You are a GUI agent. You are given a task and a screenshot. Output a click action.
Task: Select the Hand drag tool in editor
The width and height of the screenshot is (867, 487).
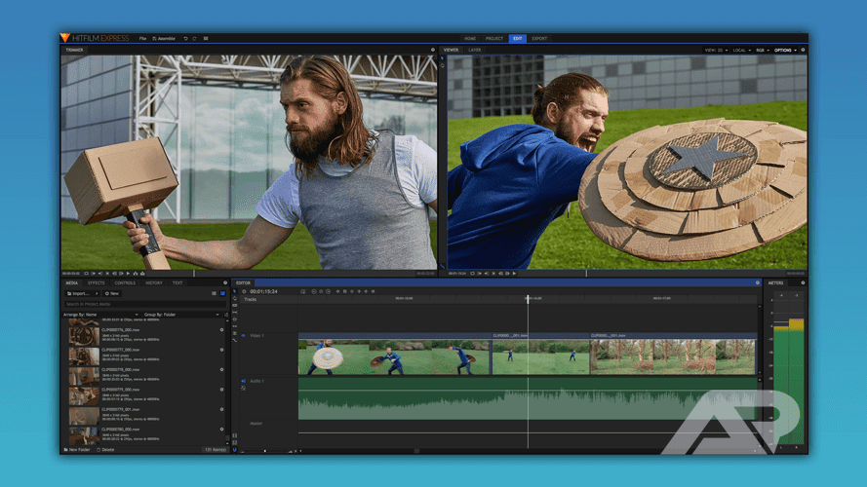coord(234,298)
